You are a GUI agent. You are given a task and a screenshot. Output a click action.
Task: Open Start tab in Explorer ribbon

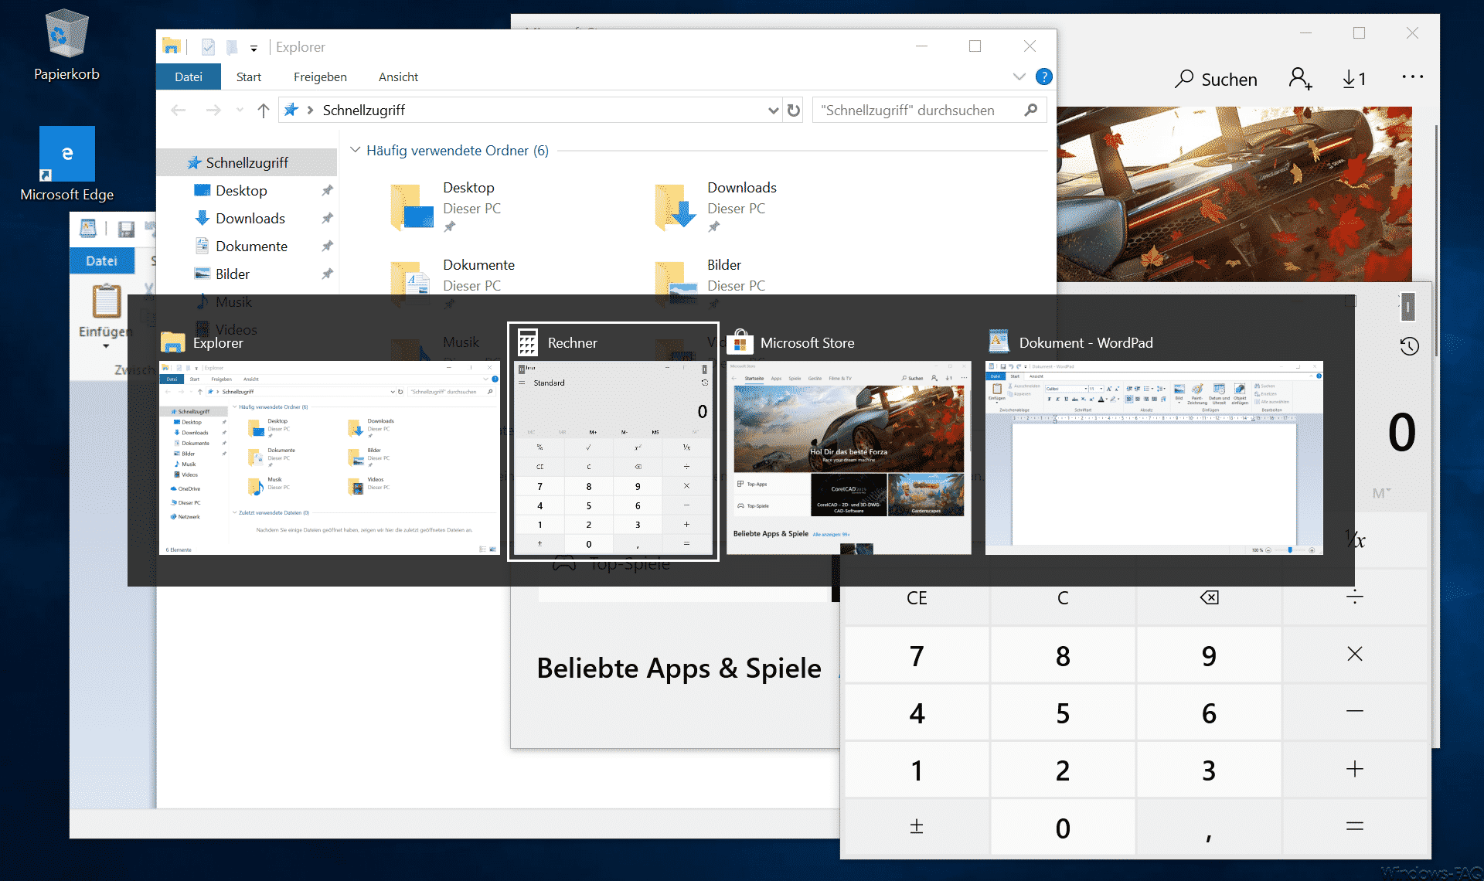[x=249, y=77]
